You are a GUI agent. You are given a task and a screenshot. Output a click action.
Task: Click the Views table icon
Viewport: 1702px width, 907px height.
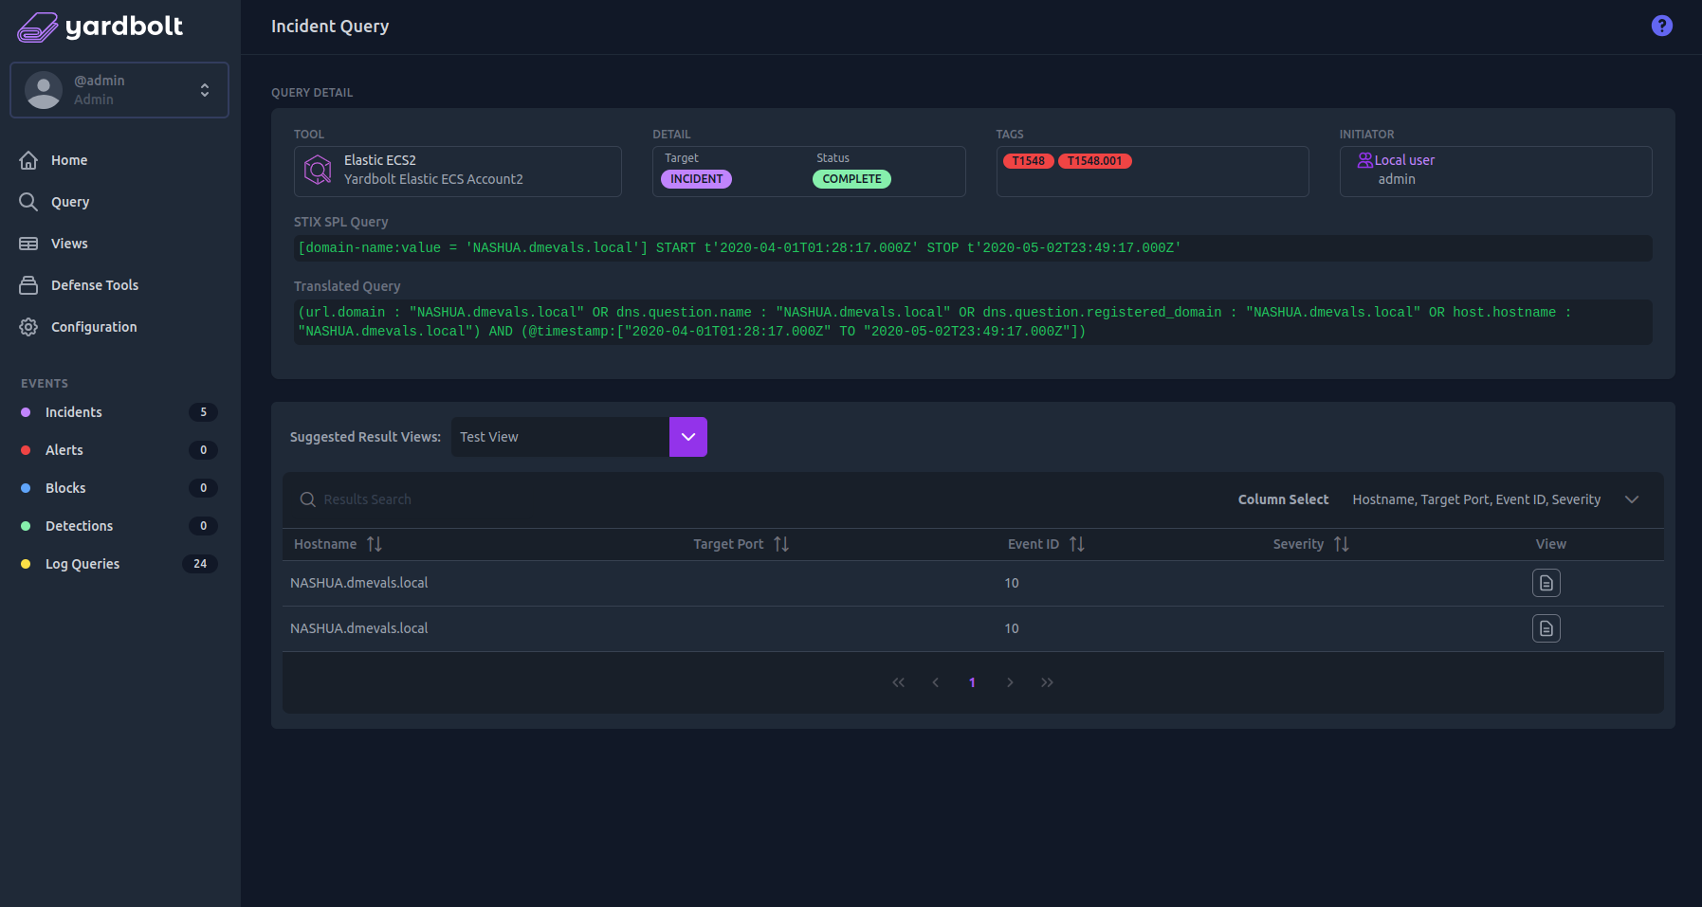pos(28,244)
